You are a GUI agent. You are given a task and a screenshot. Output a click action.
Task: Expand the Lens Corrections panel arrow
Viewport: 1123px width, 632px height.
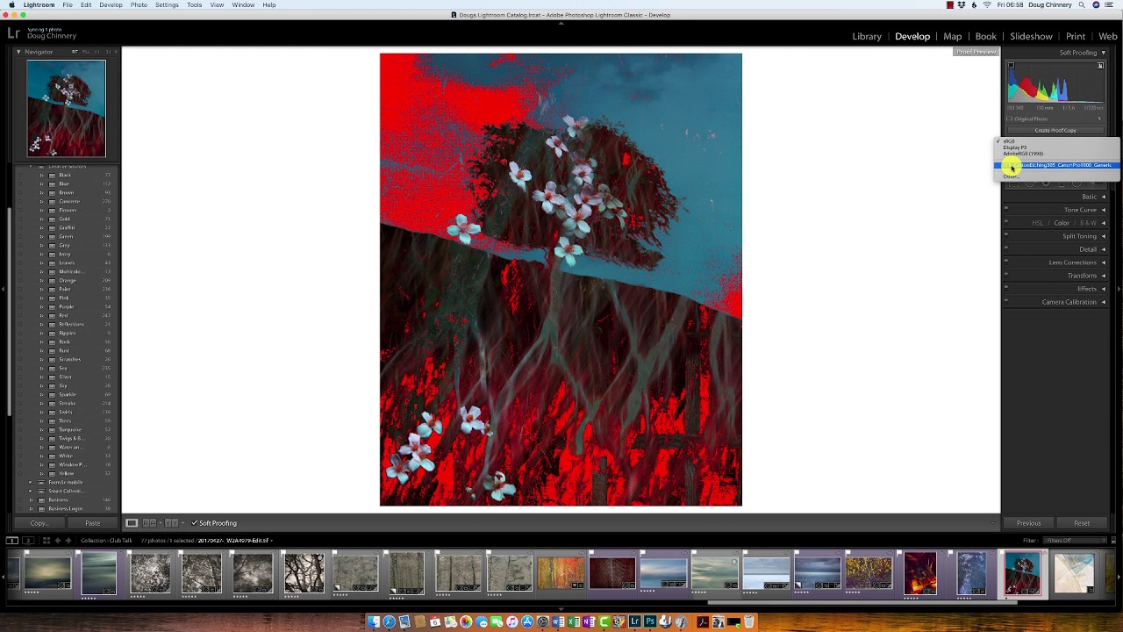(1103, 262)
